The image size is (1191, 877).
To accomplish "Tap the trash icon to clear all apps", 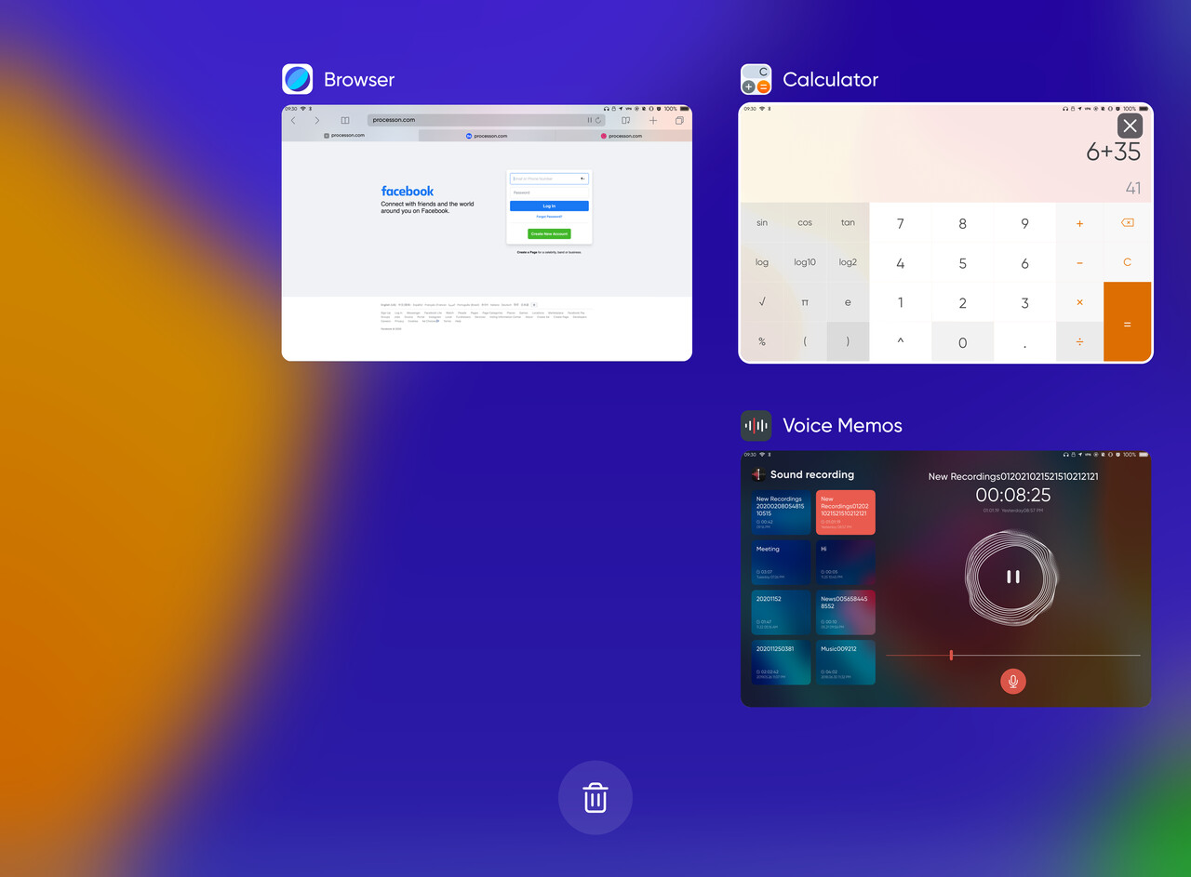I will tap(595, 798).
